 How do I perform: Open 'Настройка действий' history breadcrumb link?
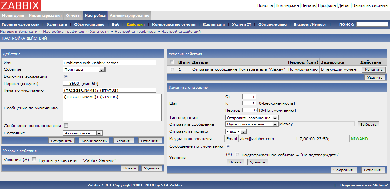181,32
